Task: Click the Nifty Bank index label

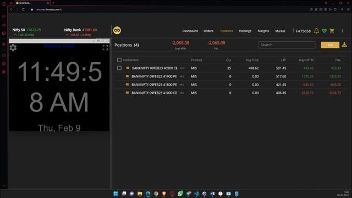Action: [72, 30]
